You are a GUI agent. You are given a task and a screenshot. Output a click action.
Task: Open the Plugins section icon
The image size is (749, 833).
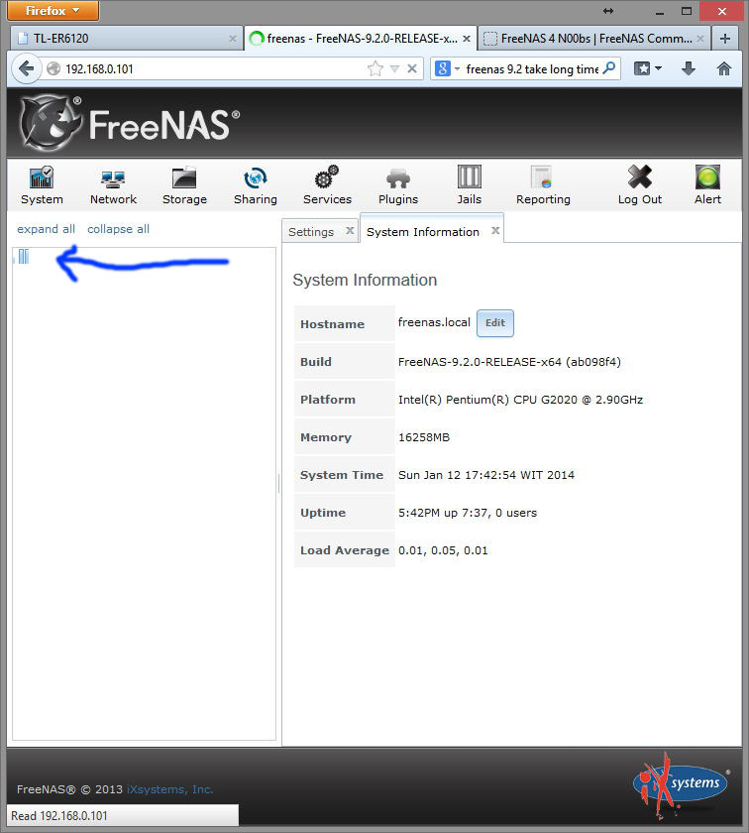[x=398, y=179]
